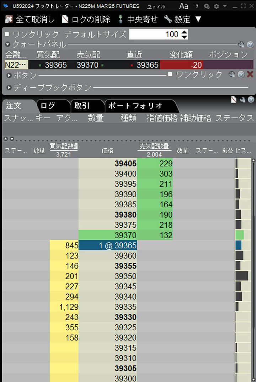Open the 設定 wrench settings icon
The height and width of the screenshot is (382, 256).
(168, 19)
